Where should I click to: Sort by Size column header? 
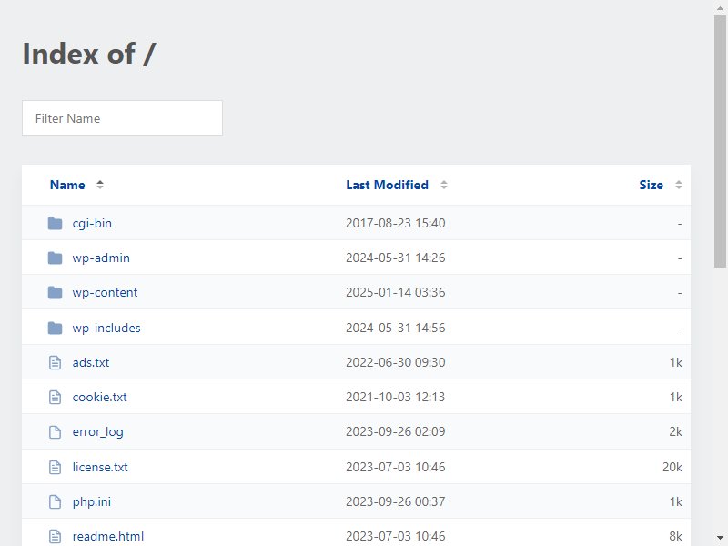[x=651, y=185]
